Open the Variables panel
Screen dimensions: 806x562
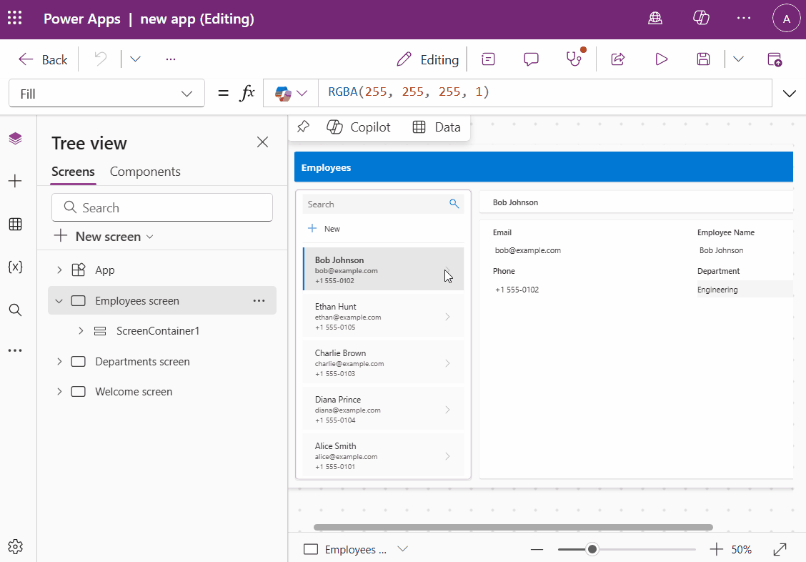coord(16,267)
